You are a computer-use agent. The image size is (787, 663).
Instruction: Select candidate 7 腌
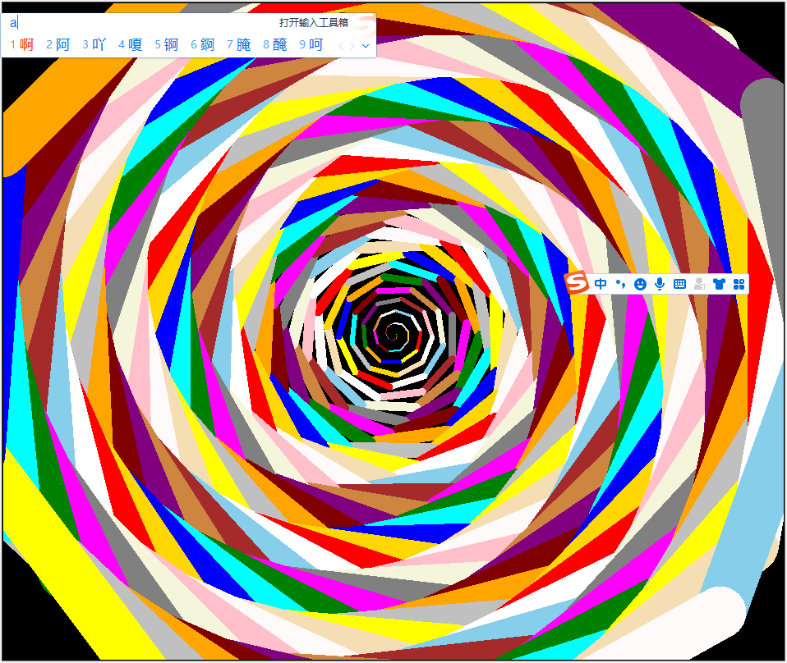point(238,44)
